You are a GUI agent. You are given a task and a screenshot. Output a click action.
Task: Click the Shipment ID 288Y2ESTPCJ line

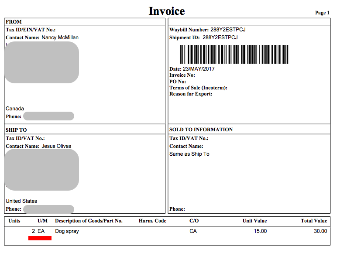point(203,38)
